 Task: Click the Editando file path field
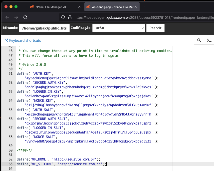coord(44,28)
